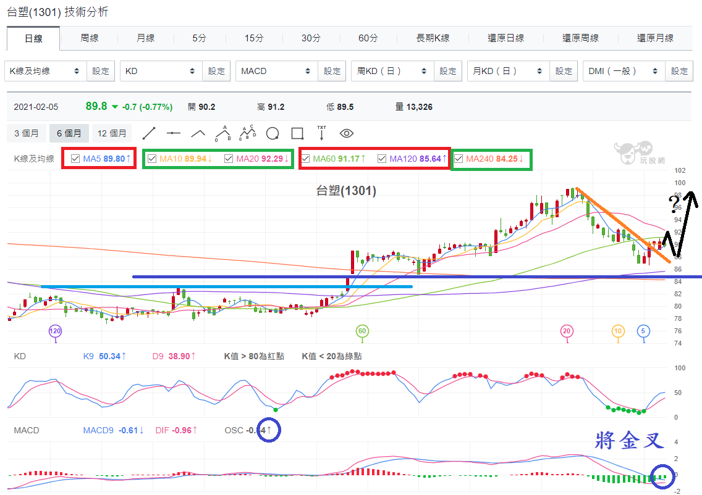Open the KD indicator dropdown

(161, 71)
